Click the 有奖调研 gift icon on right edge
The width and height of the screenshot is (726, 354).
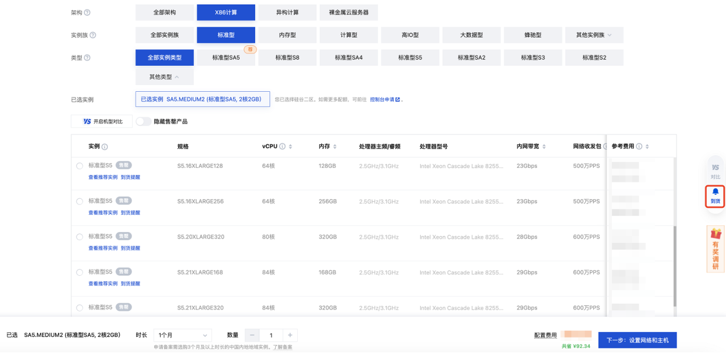click(x=715, y=249)
